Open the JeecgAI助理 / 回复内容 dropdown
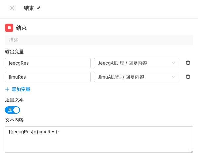The image size is (198, 159). (x=137, y=63)
